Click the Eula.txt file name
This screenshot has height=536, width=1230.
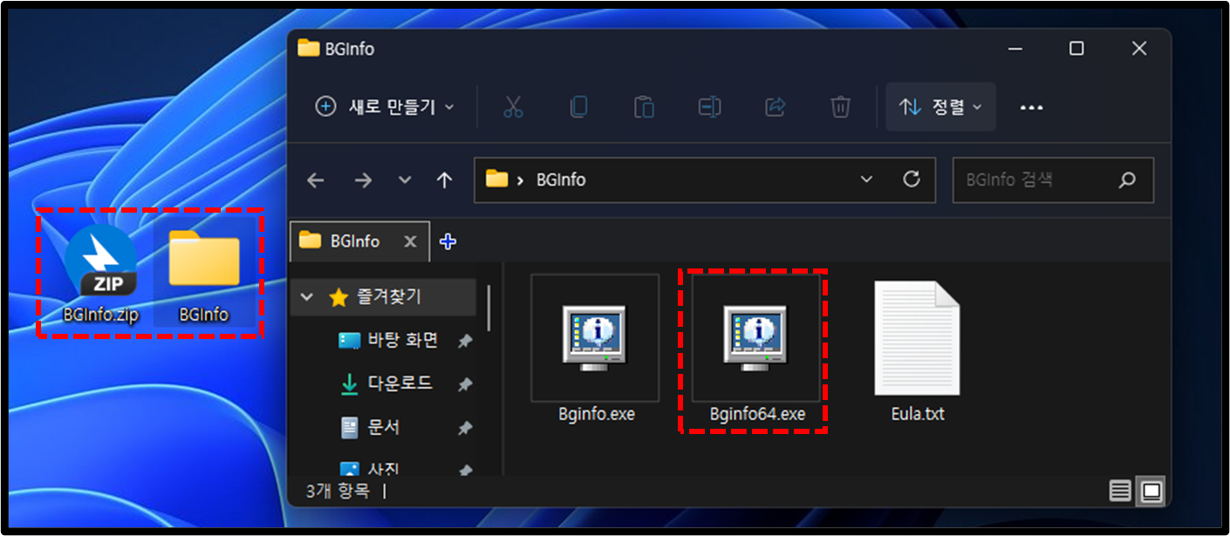click(918, 415)
